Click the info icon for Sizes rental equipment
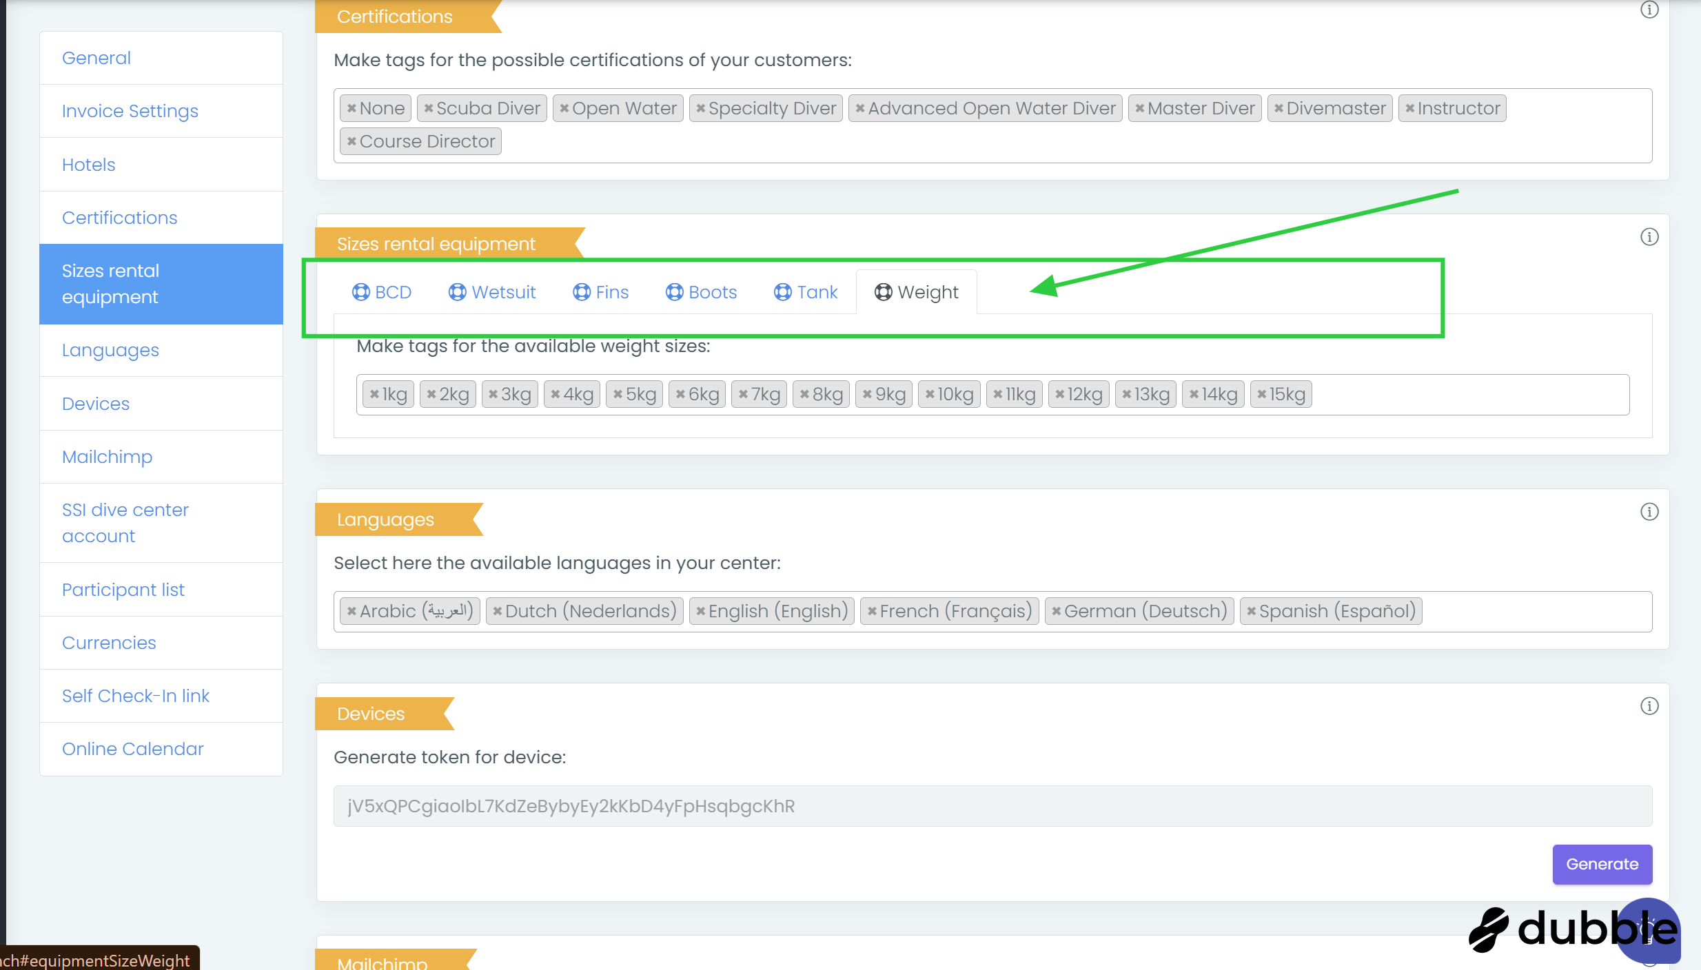The image size is (1701, 970). pyautogui.click(x=1649, y=237)
